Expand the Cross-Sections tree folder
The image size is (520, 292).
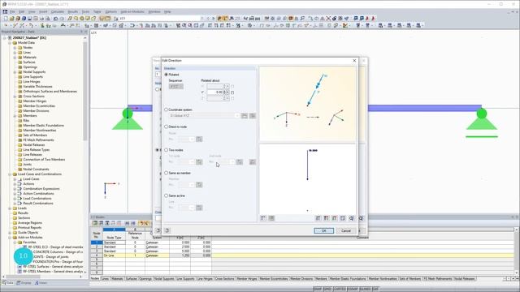tap(15, 97)
